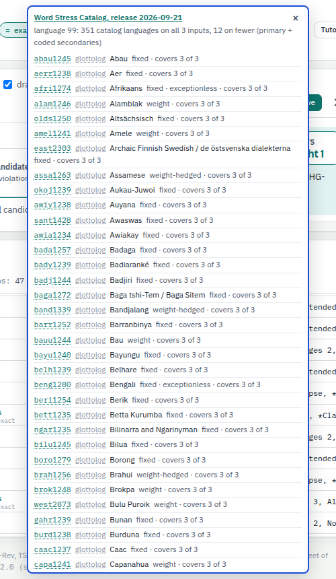
Task: Open the beri1254 code link for Berik
Action: 52,399
